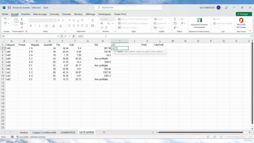Click the increase indent icon
The height and width of the screenshot is (143, 254).
point(87,25)
